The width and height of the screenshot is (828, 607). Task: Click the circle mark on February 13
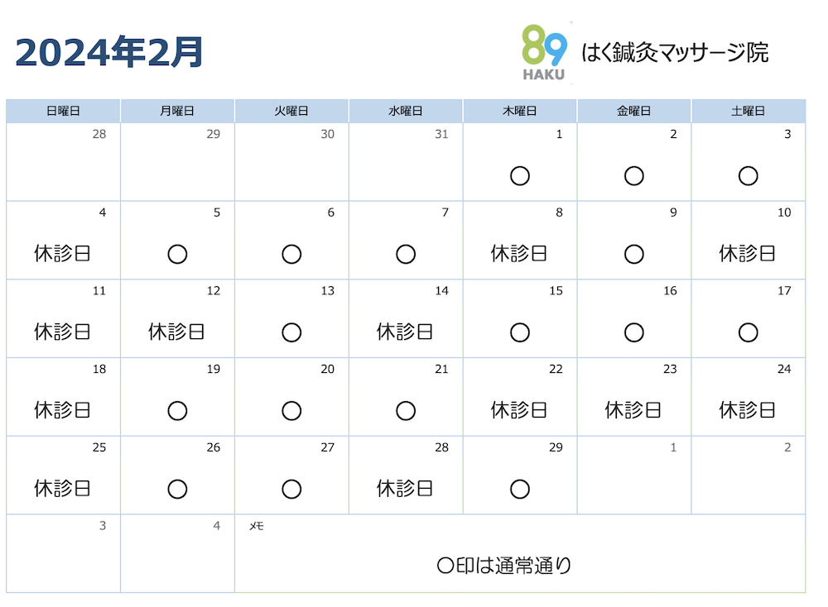click(291, 332)
